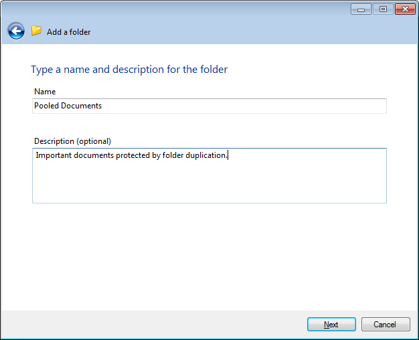Viewport: 419px width, 340px height.
Task: Close the wizard with the red X
Action: 405,9
